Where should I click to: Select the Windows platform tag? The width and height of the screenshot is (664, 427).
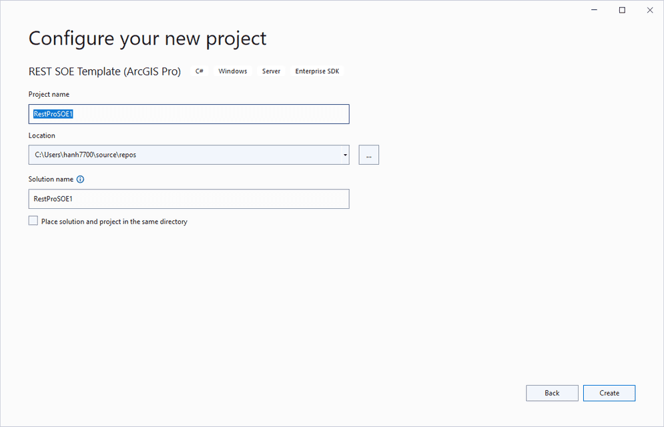tap(232, 71)
